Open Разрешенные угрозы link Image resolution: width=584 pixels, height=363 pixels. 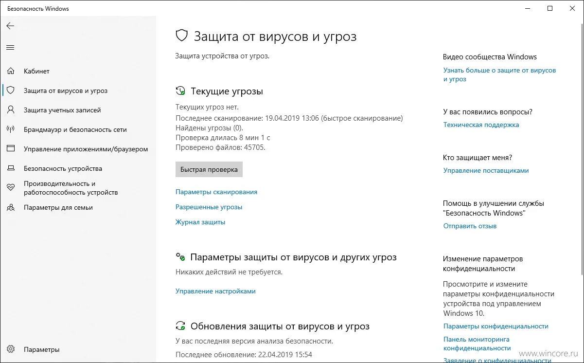click(x=209, y=207)
